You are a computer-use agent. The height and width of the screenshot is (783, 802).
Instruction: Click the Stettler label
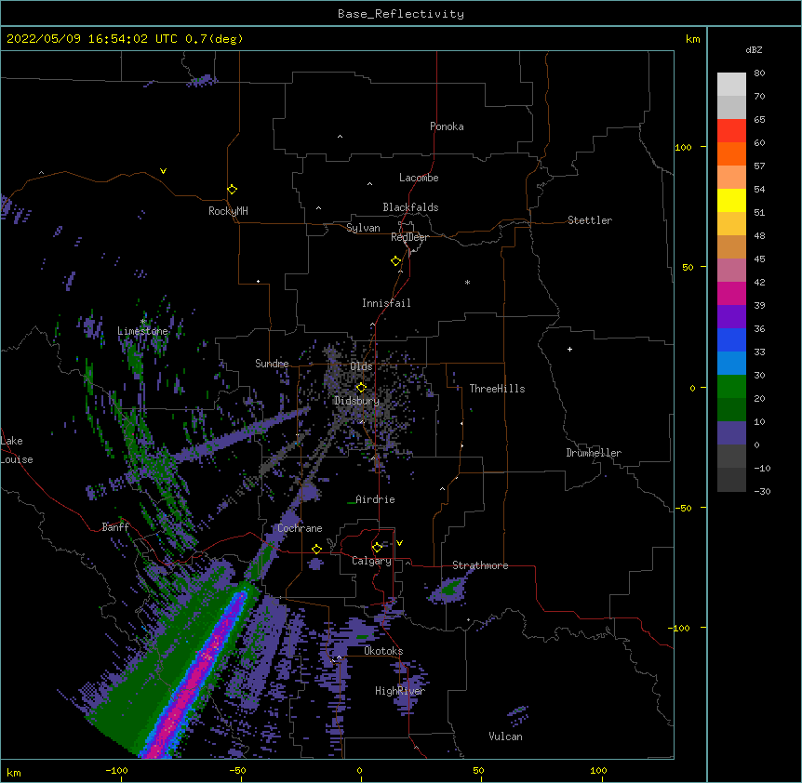pyautogui.click(x=589, y=220)
